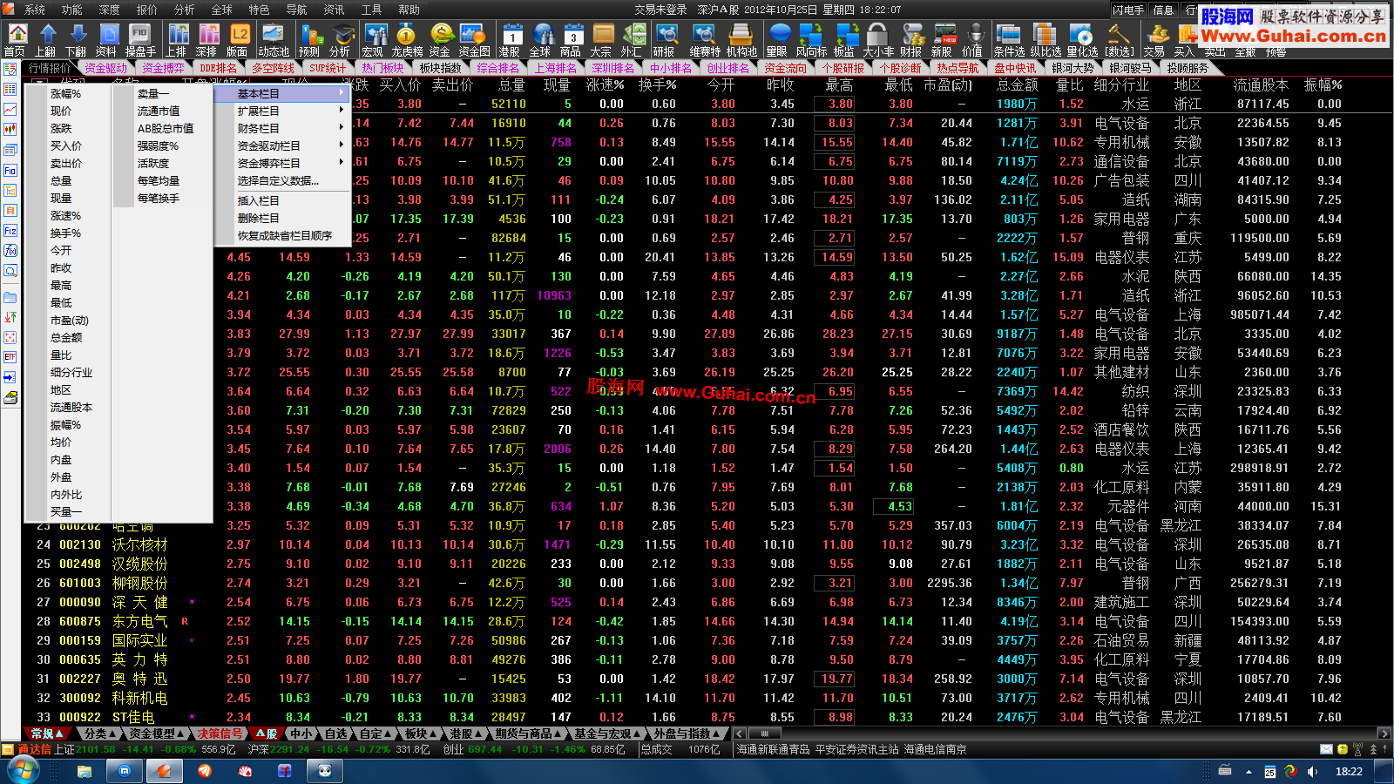Switch to the DDE排名 tab
Viewport: 1394px width, 784px height.
coord(218,67)
